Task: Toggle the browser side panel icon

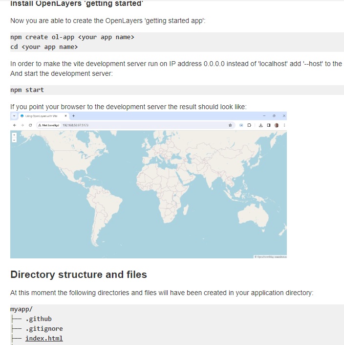Action: (x=269, y=125)
